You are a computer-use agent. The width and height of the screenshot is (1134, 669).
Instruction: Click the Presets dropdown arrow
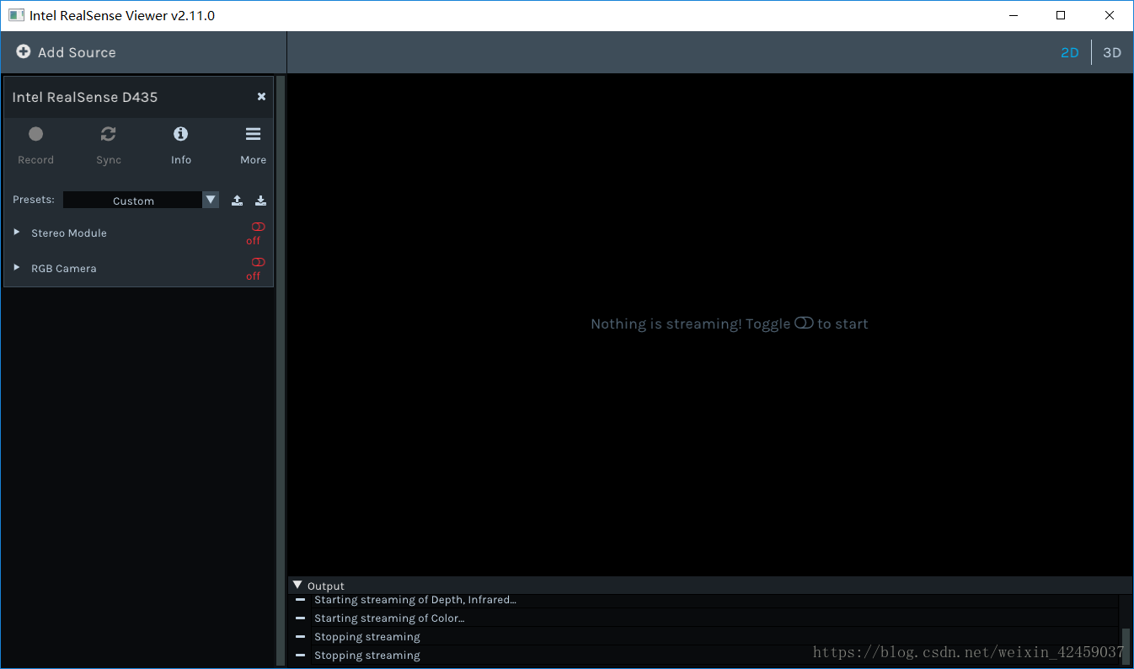(211, 200)
